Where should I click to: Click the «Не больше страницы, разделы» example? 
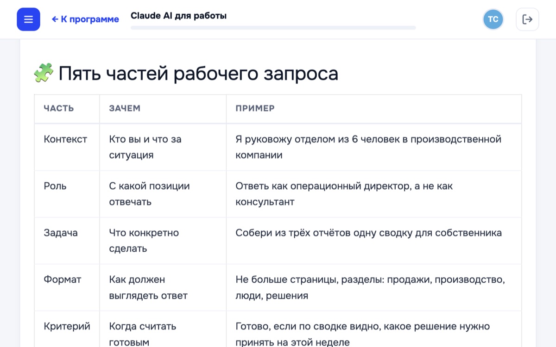coord(374,287)
